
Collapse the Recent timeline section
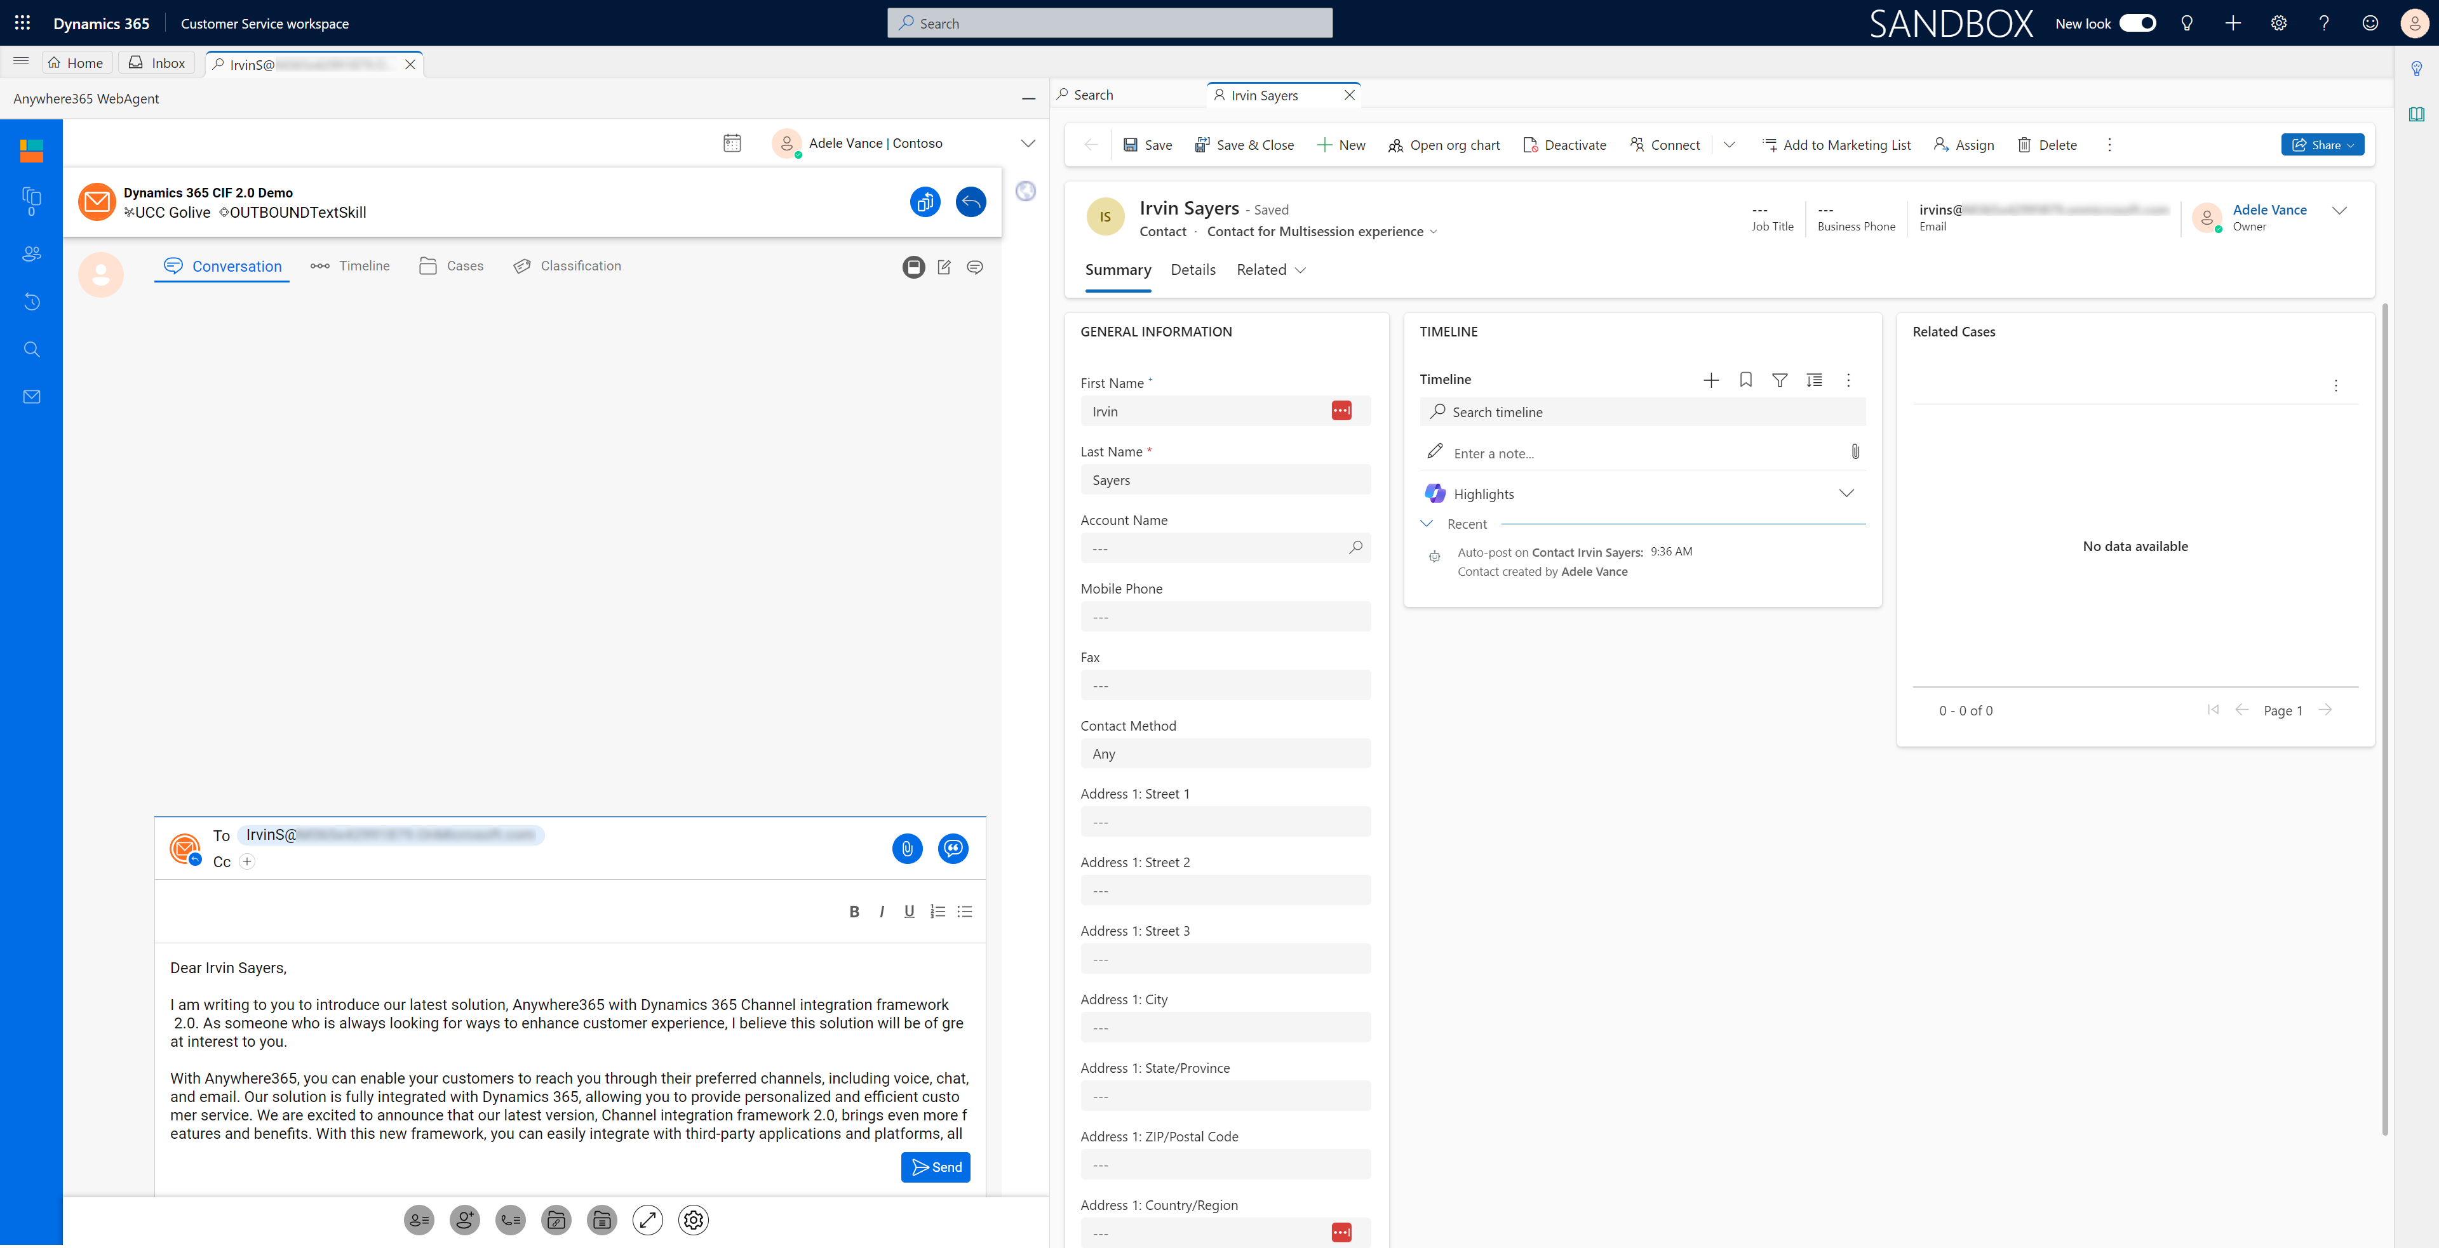coord(1426,523)
